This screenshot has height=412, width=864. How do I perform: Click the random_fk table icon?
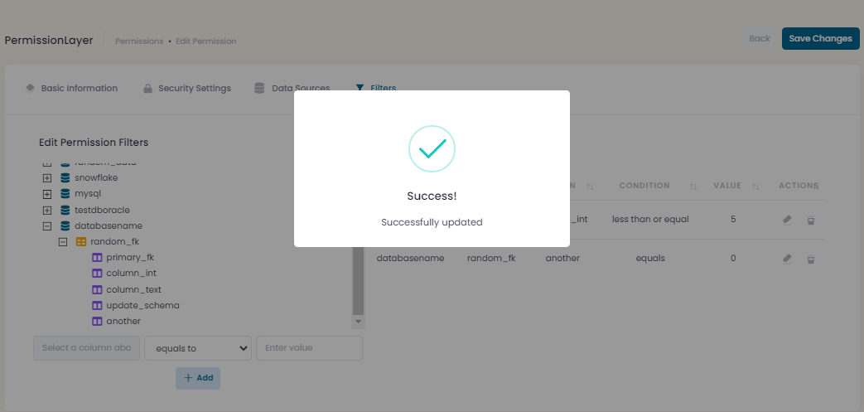coord(81,242)
